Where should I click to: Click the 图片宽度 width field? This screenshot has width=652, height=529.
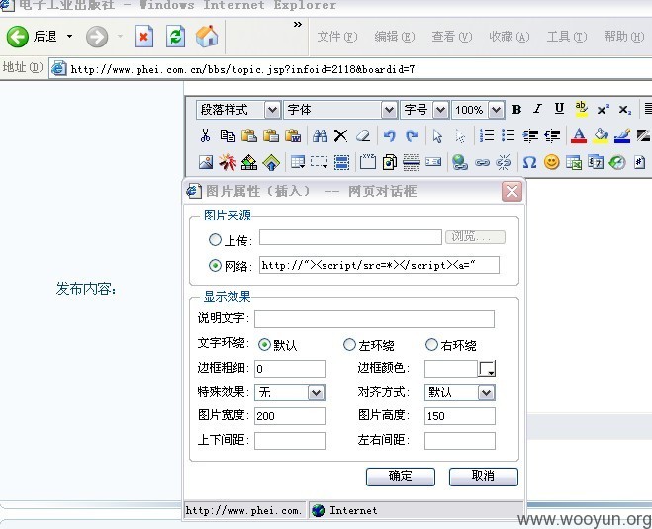(290, 416)
